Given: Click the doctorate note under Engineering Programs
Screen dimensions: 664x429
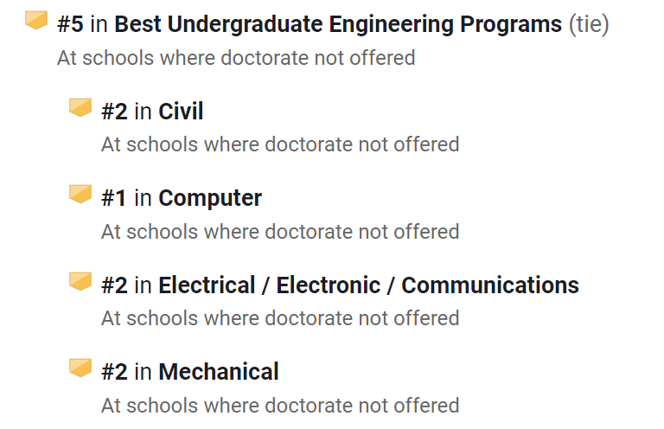Looking at the screenshot, I should 236,58.
